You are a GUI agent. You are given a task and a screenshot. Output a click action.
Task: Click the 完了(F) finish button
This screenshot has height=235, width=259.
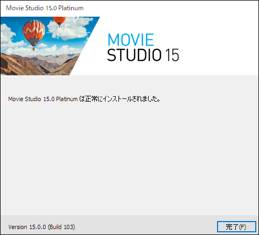point(236,227)
